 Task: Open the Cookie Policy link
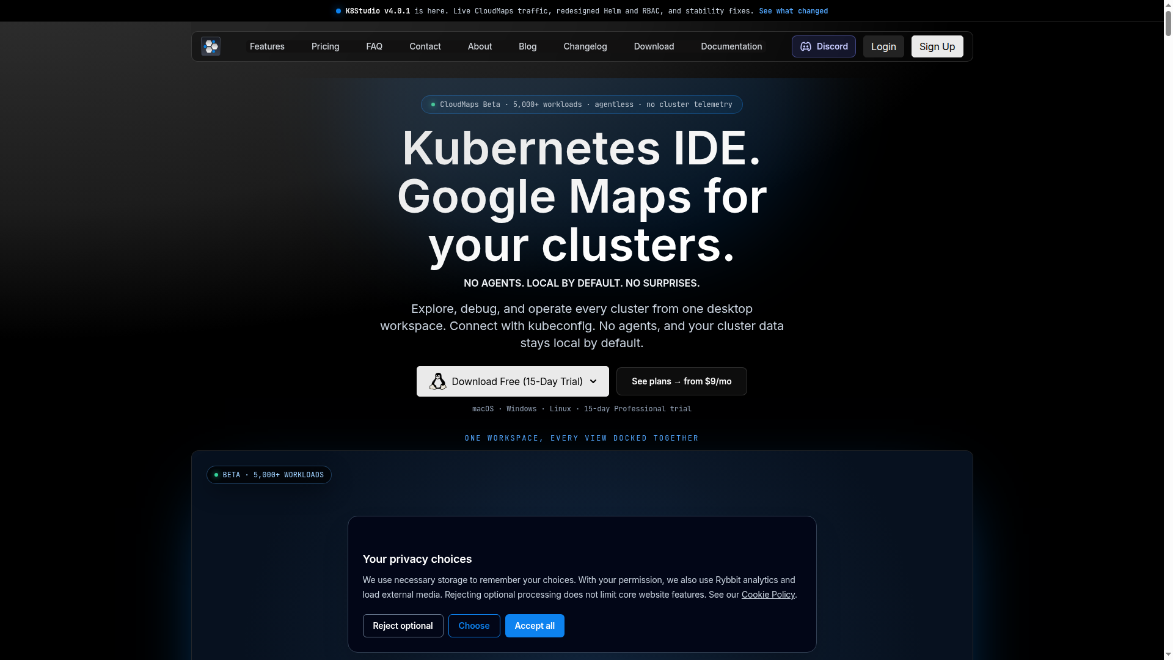[x=768, y=595]
